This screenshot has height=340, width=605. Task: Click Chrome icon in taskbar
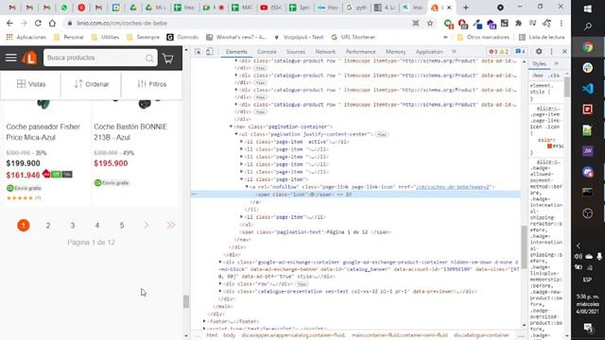click(x=588, y=47)
